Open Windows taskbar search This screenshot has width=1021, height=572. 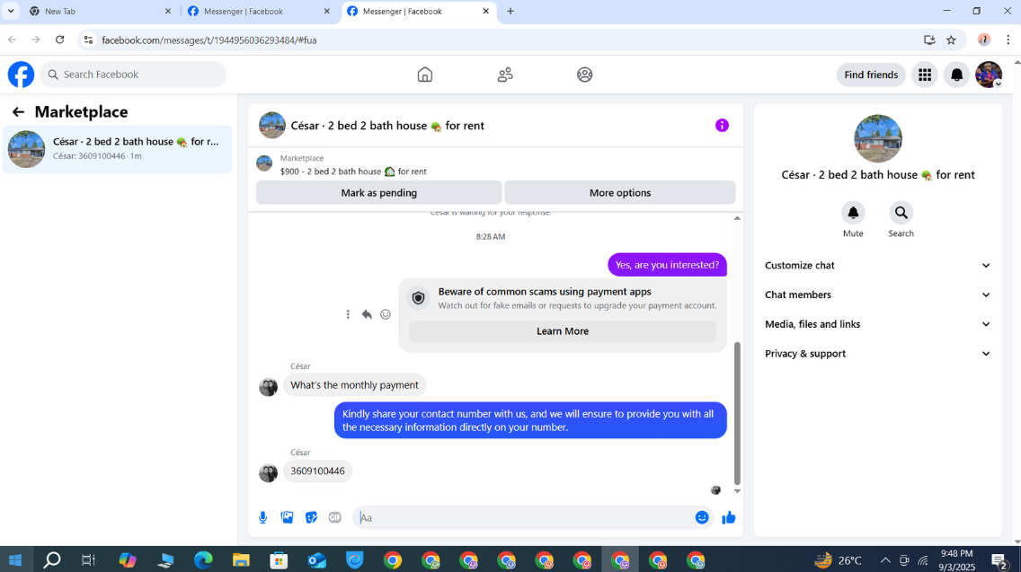click(x=51, y=560)
